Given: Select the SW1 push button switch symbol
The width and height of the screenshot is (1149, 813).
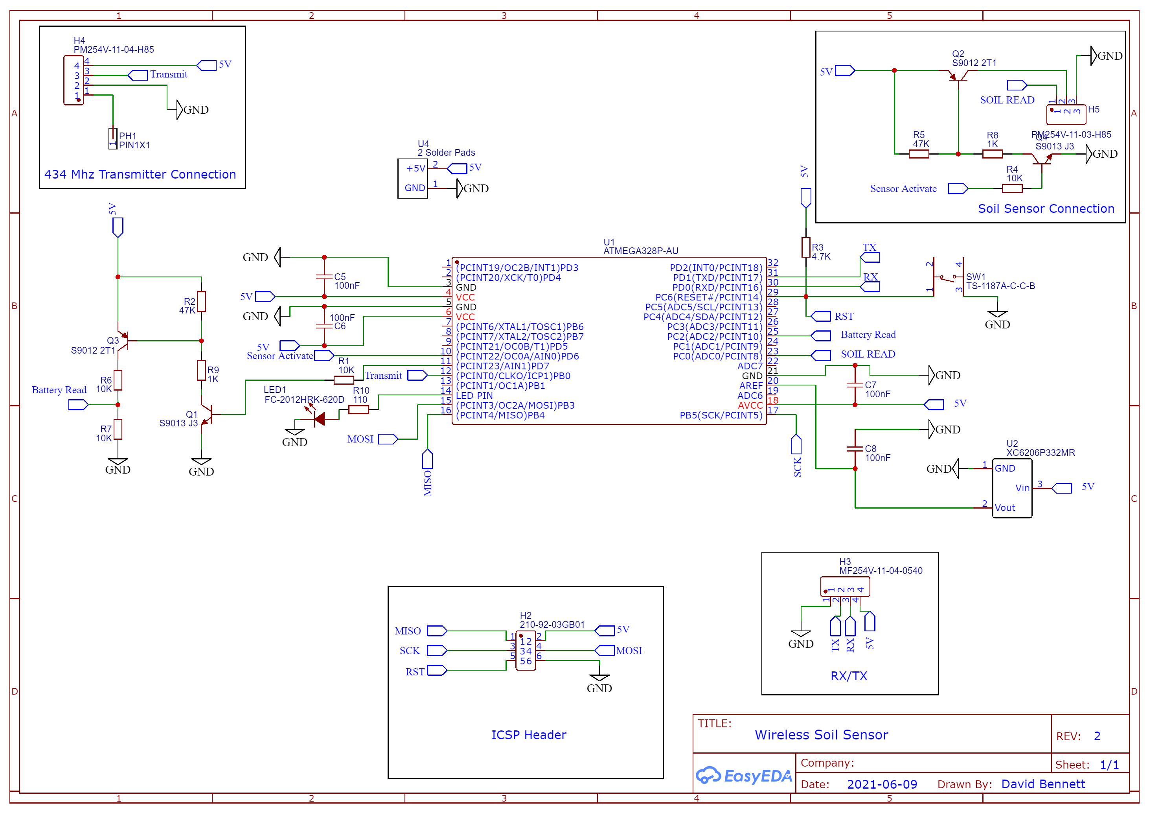Looking at the screenshot, I should pos(948,277).
